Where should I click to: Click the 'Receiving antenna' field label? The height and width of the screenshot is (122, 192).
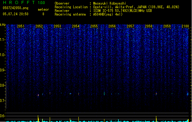coord(70,14)
